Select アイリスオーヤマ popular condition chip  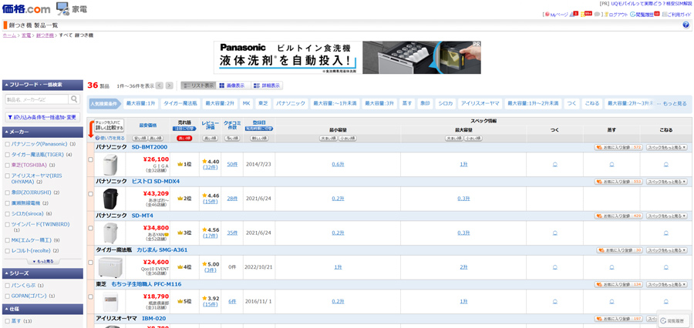[x=480, y=103]
